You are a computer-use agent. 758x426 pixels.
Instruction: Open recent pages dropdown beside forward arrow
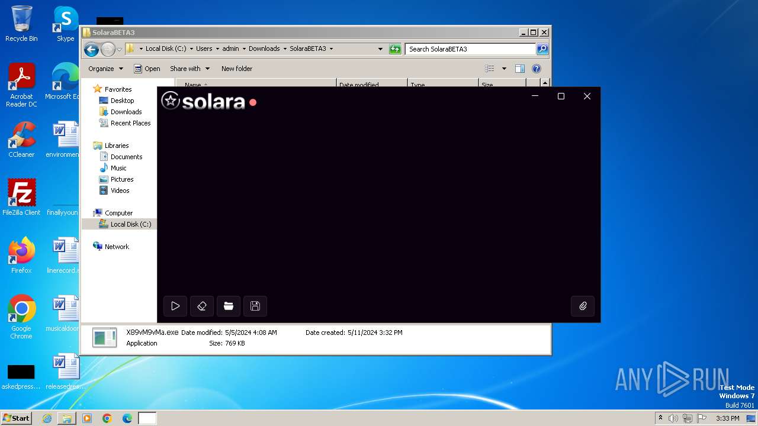point(120,49)
